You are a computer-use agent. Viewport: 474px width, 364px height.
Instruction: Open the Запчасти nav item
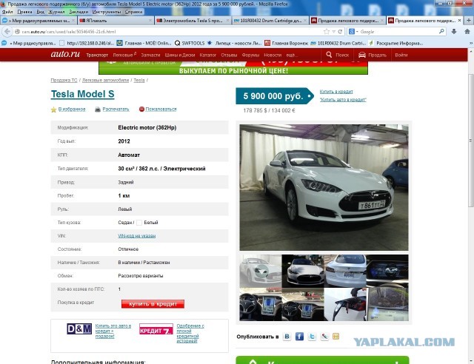click(150, 55)
